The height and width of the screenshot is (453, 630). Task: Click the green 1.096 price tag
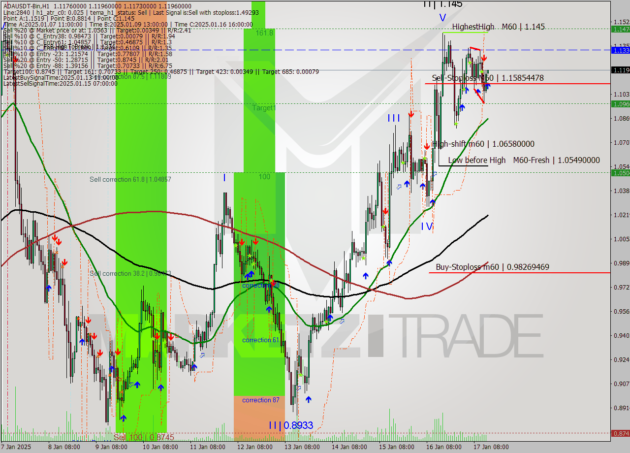620,103
